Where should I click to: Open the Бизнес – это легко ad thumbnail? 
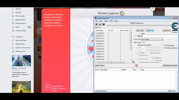point(21,61)
